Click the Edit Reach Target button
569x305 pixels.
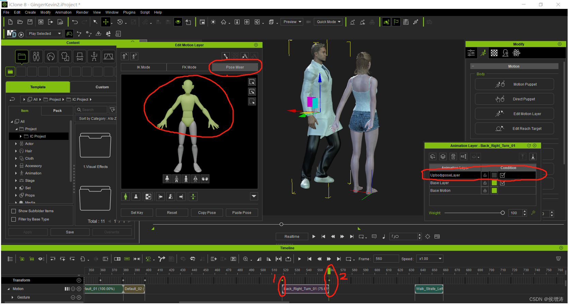pyautogui.click(x=514, y=129)
